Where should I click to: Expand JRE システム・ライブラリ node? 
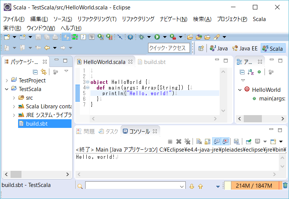[x=14, y=115]
